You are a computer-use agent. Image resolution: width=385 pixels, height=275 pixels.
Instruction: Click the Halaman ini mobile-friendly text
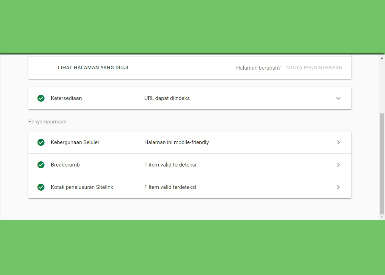click(x=177, y=142)
